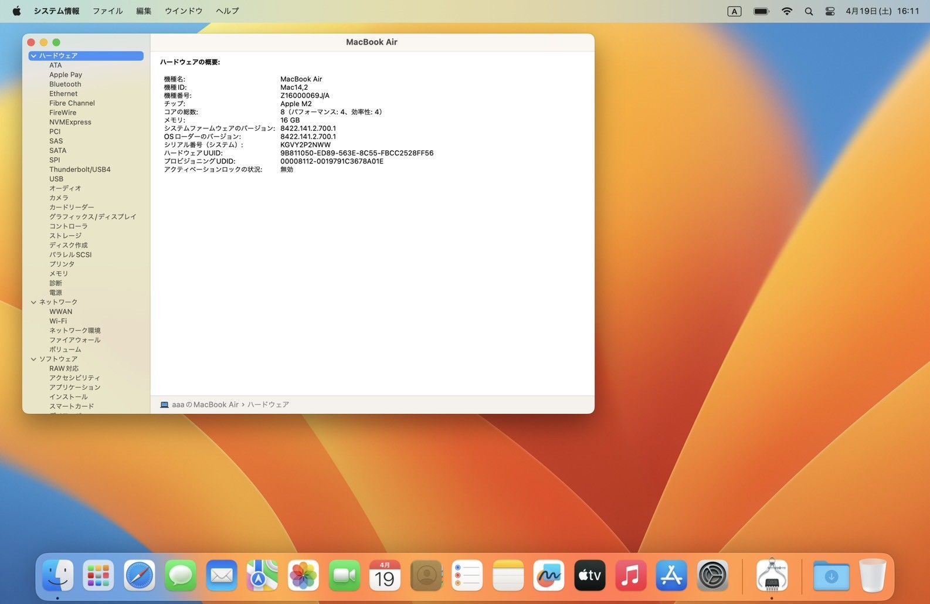Select アプリケーション in the sidebar

click(x=75, y=388)
